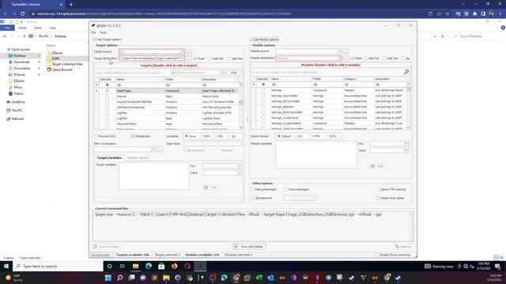Viewport: 506px width, 284px height.
Task: Click the Execute button
Action: [x=403, y=247]
